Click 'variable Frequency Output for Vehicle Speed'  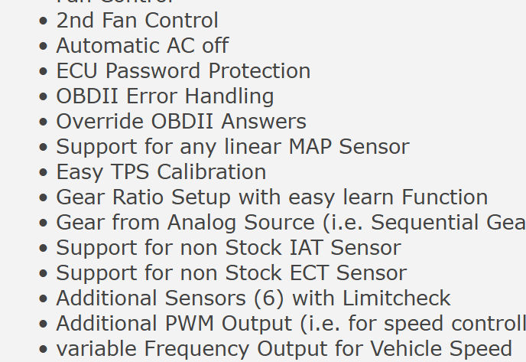284,349
